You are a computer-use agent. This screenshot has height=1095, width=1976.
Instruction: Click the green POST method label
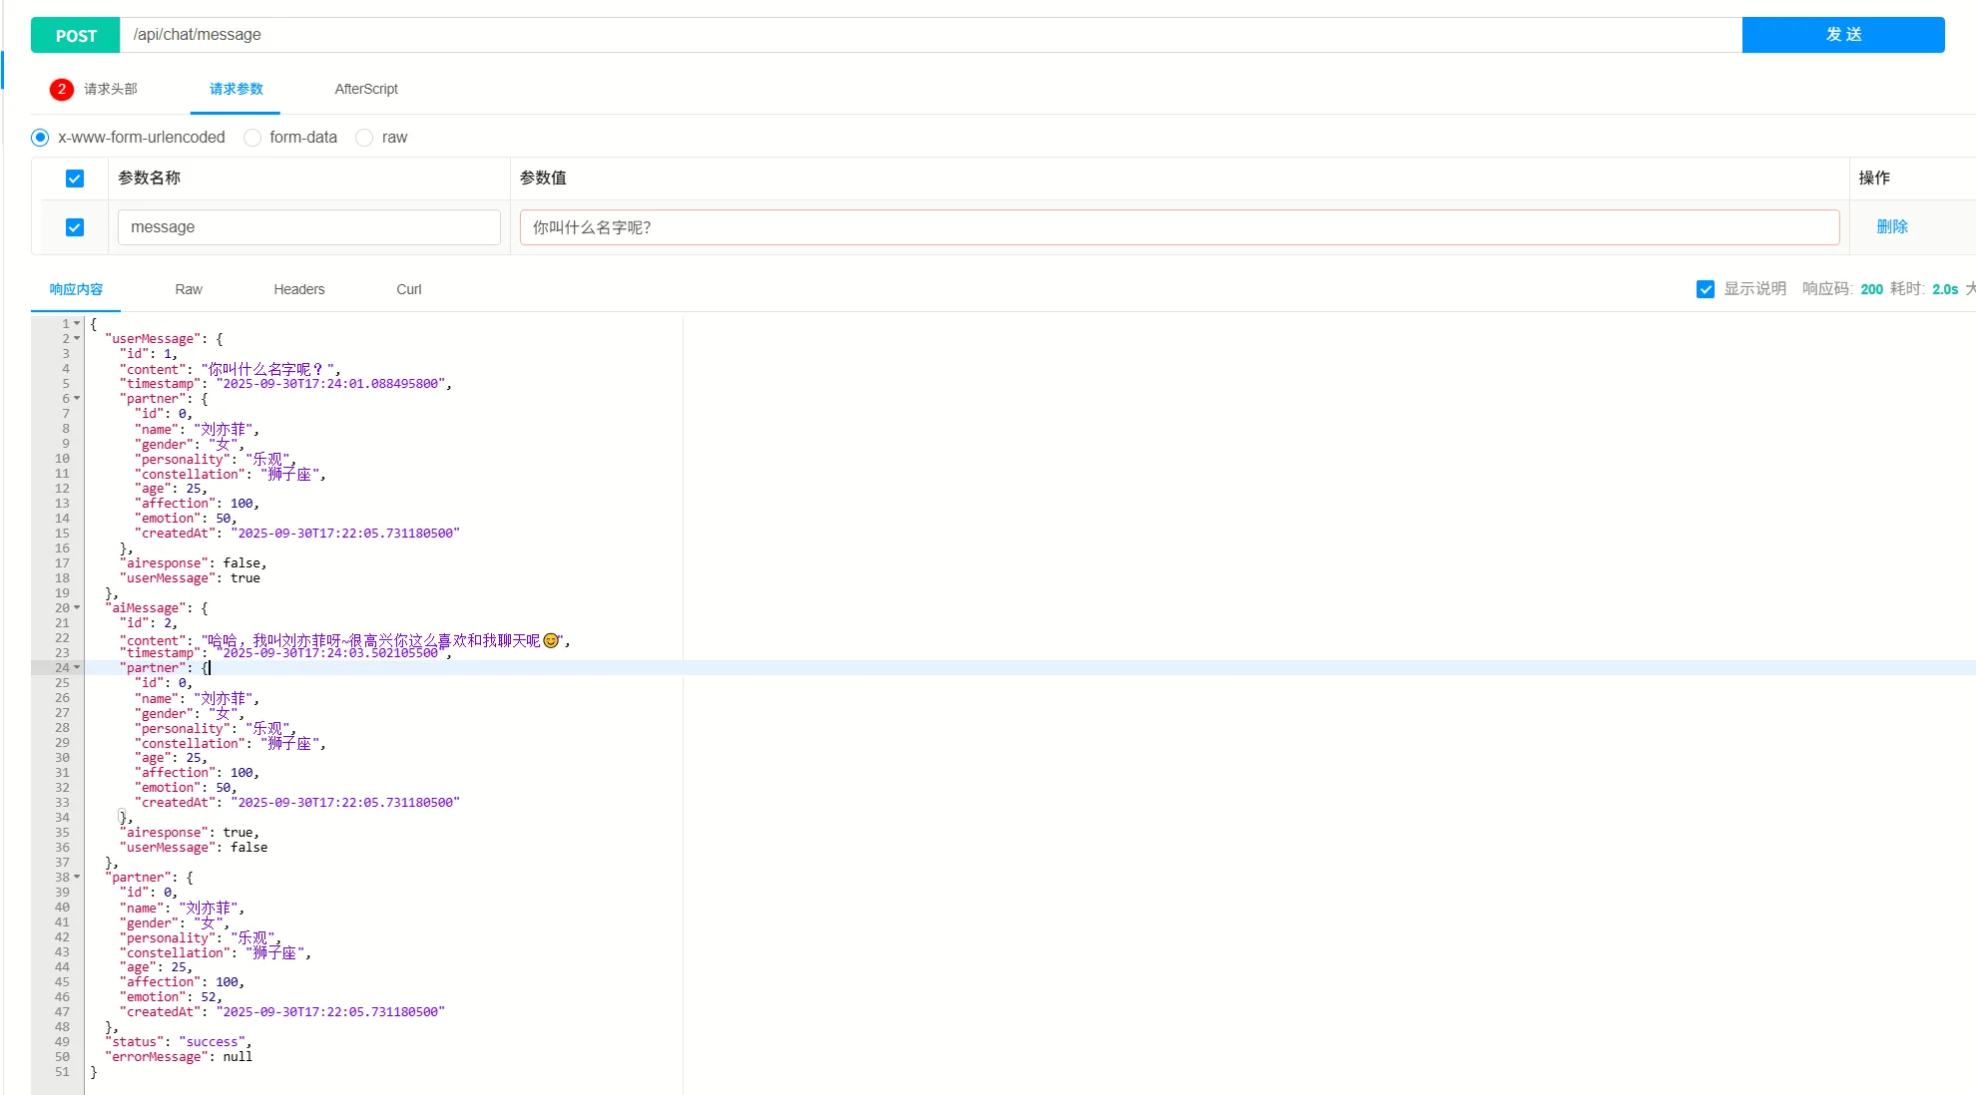(76, 35)
